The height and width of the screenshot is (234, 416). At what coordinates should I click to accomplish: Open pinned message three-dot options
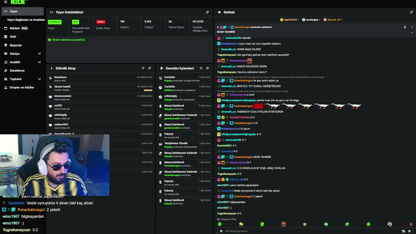[412, 27]
